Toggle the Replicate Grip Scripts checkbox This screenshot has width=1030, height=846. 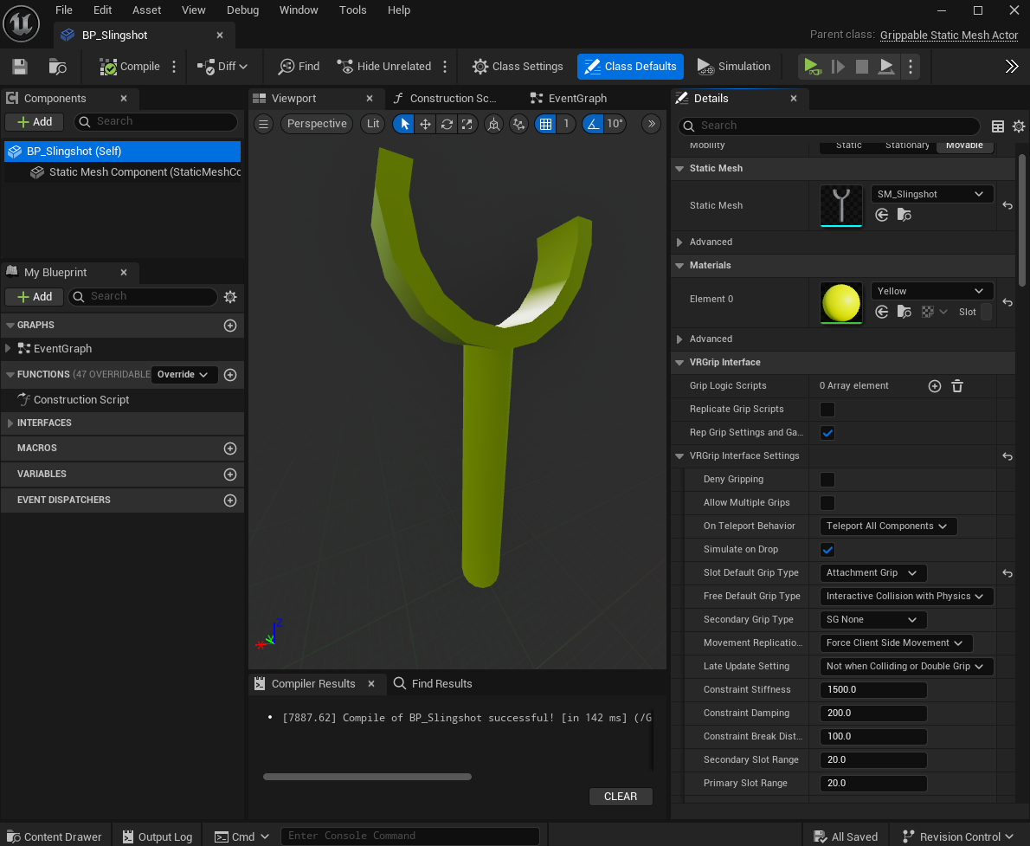[x=827, y=410]
